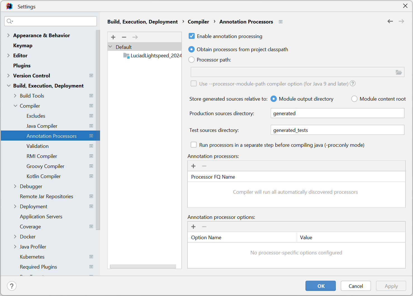Viewport: 413px width, 296px height.
Task: Click the settings search magnifier icon
Action: pyautogui.click(x=10, y=21)
